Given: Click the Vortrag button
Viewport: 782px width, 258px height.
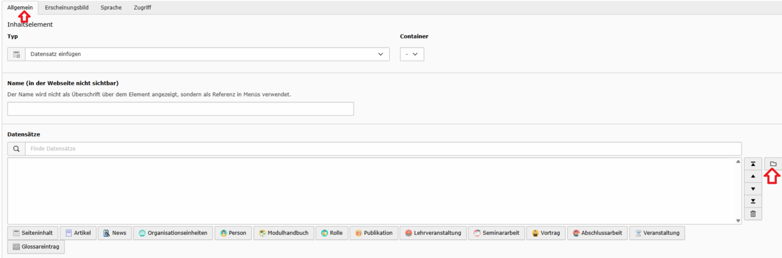Looking at the screenshot, I should [x=545, y=233].
